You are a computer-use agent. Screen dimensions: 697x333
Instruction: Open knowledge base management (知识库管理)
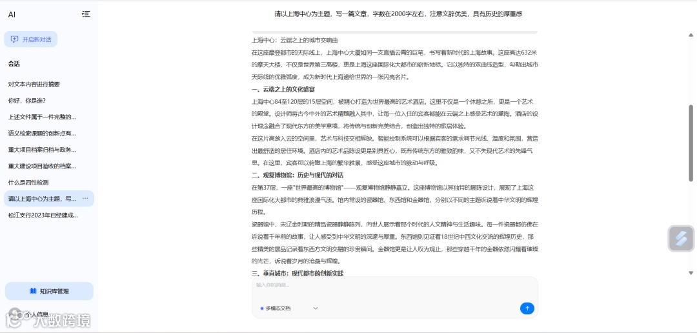tap(49, 291)
